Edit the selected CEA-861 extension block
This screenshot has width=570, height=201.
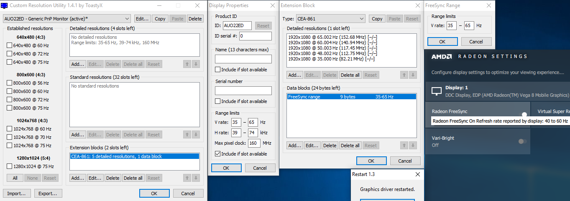tap(95, 178)
